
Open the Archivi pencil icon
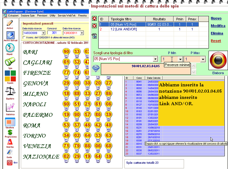[x=10, y=23]
